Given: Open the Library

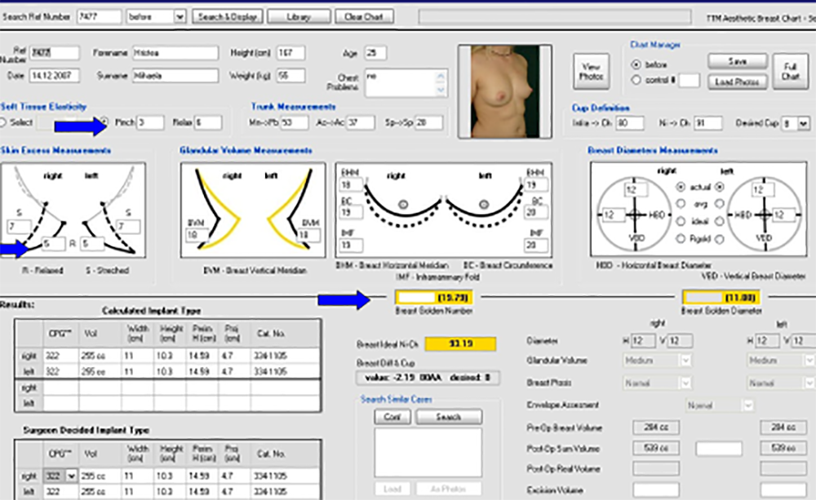Looking at the screenshot, I should 299,16.
